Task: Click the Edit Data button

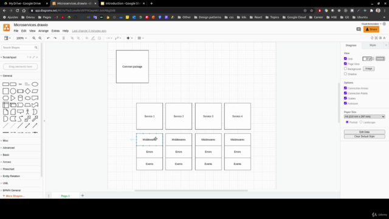Action: 365,132
